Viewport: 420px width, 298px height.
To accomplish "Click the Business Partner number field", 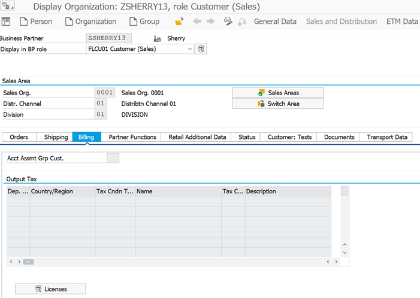I will [109, 38].
